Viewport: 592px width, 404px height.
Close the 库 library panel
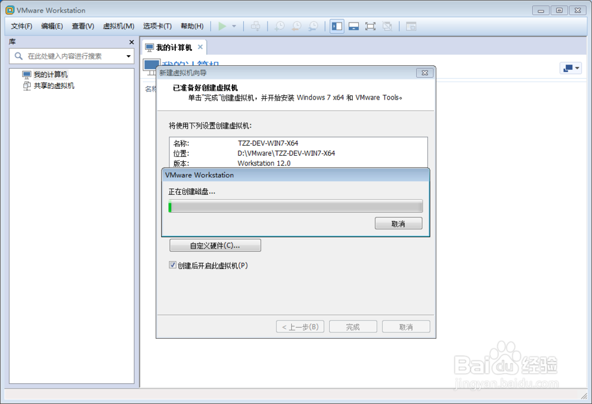(x=131, y=42)
